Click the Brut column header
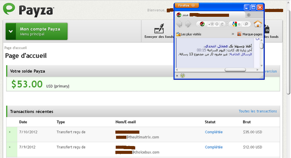 click(246, 122)
